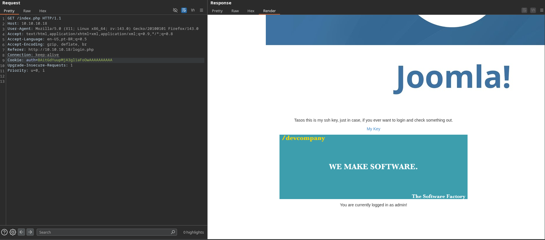Click the 'Connection: keep-alive' header line

(33, 55)
